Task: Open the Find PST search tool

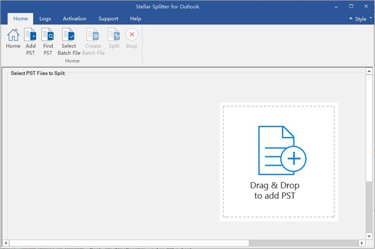Action: (47, 34)
